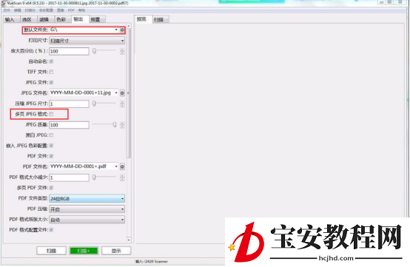
Task: Click the stepper arrows for PDF 格式大小减少
Action: [x=122, y=178]
